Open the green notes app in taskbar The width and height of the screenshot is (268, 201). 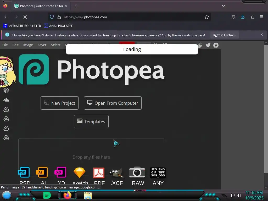(x=47, y=195)
